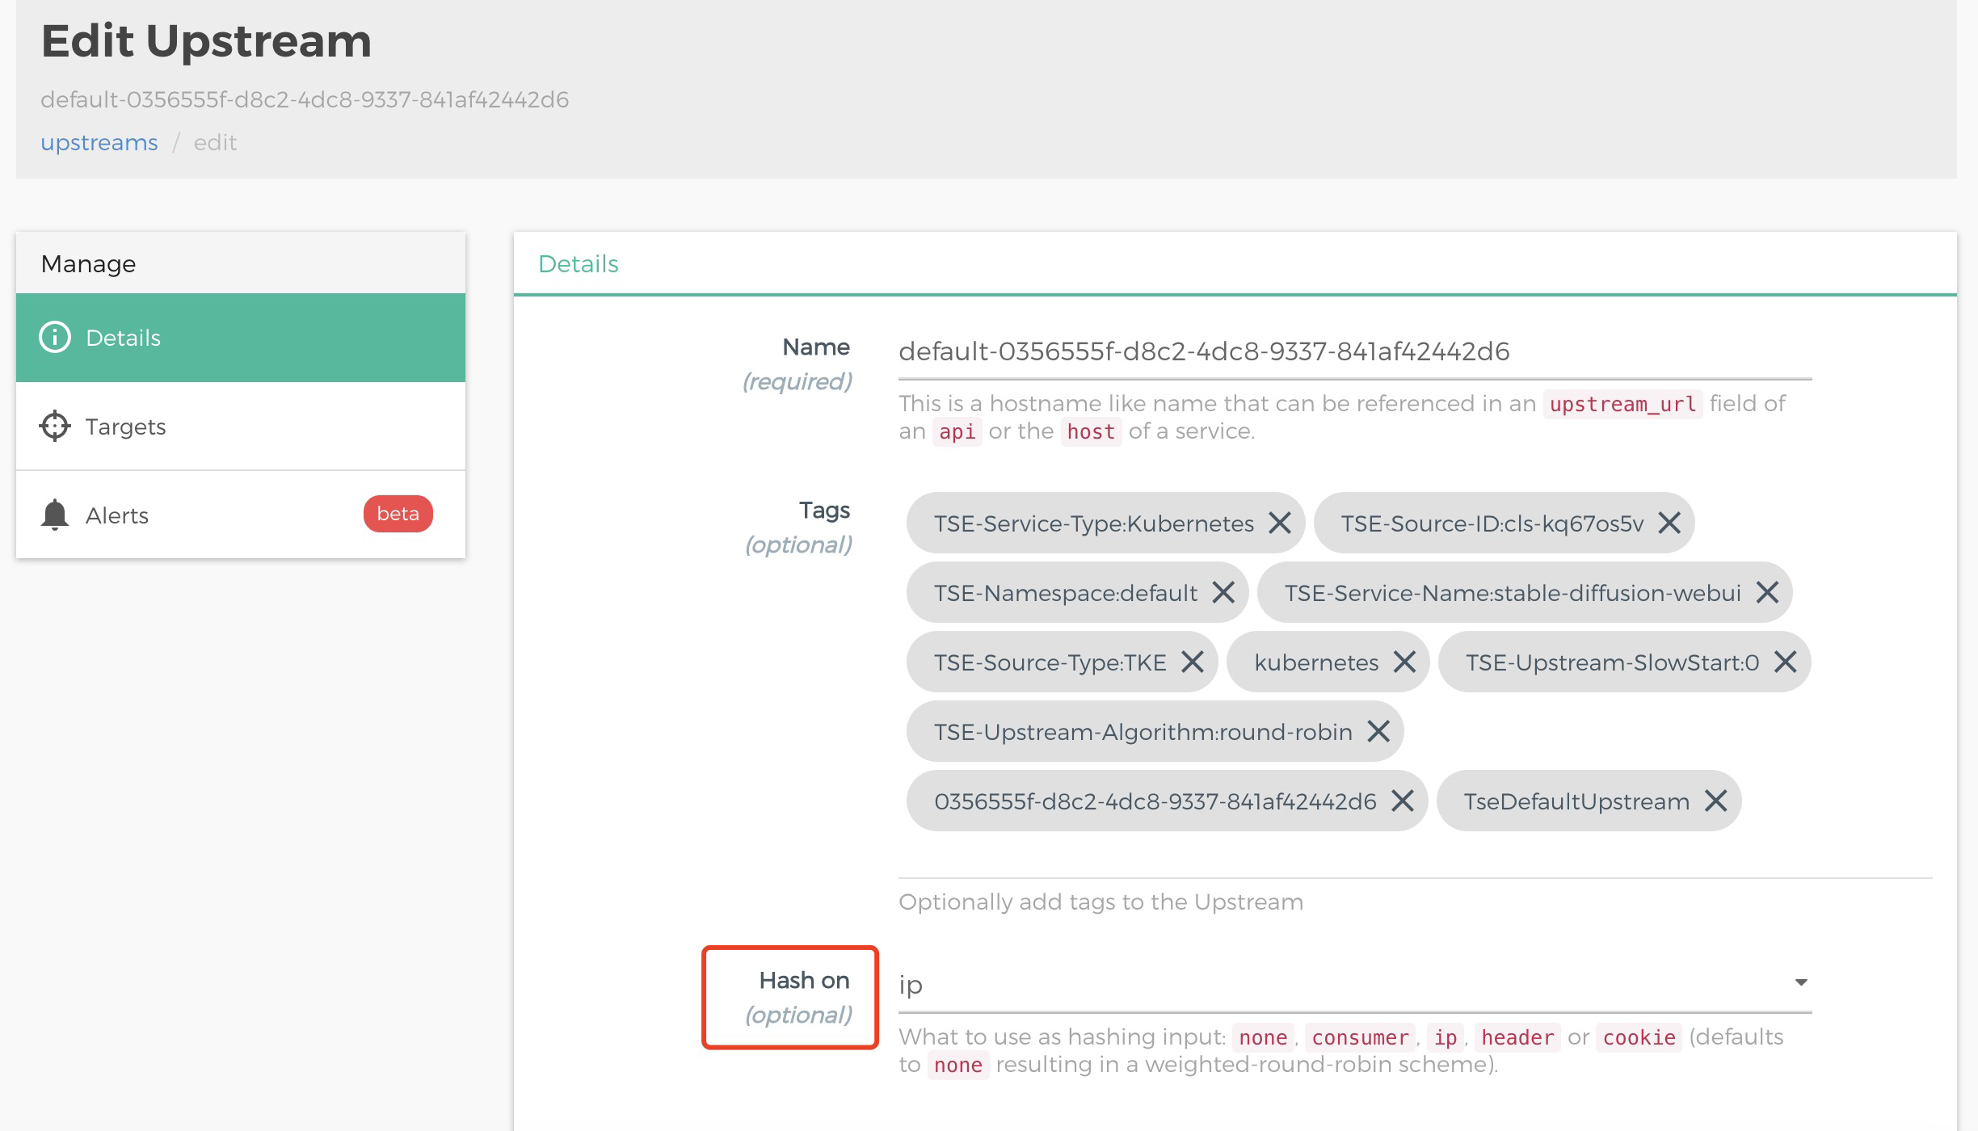The image size is (1978, 1131).
Task: Click the cookie code keyword in hint
Action: pyautogui.click(x=1639, y=1037)
